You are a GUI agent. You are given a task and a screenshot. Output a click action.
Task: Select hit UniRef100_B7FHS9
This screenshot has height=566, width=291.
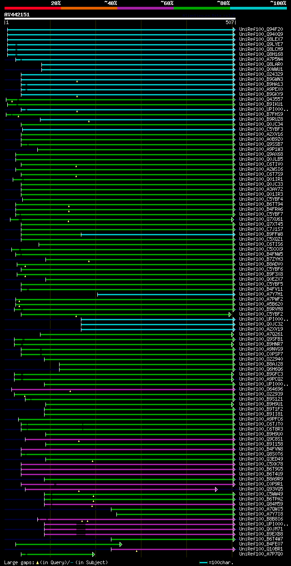pyautogui.click(x=261, y=114)
